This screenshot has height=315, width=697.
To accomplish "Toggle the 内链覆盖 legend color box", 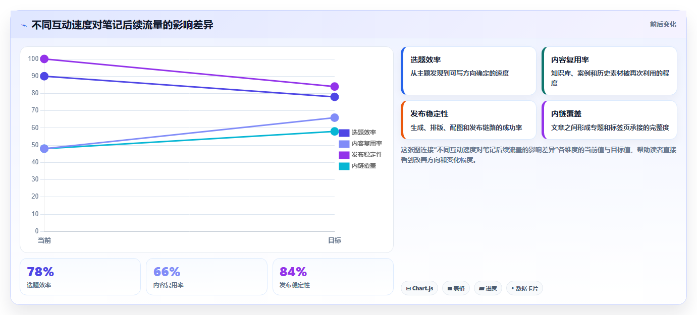I will point(344,166).
